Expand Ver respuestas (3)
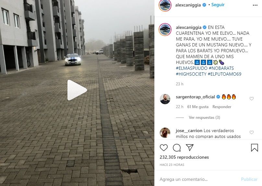This screenshot has height=186, width=262. pos(204,118)
